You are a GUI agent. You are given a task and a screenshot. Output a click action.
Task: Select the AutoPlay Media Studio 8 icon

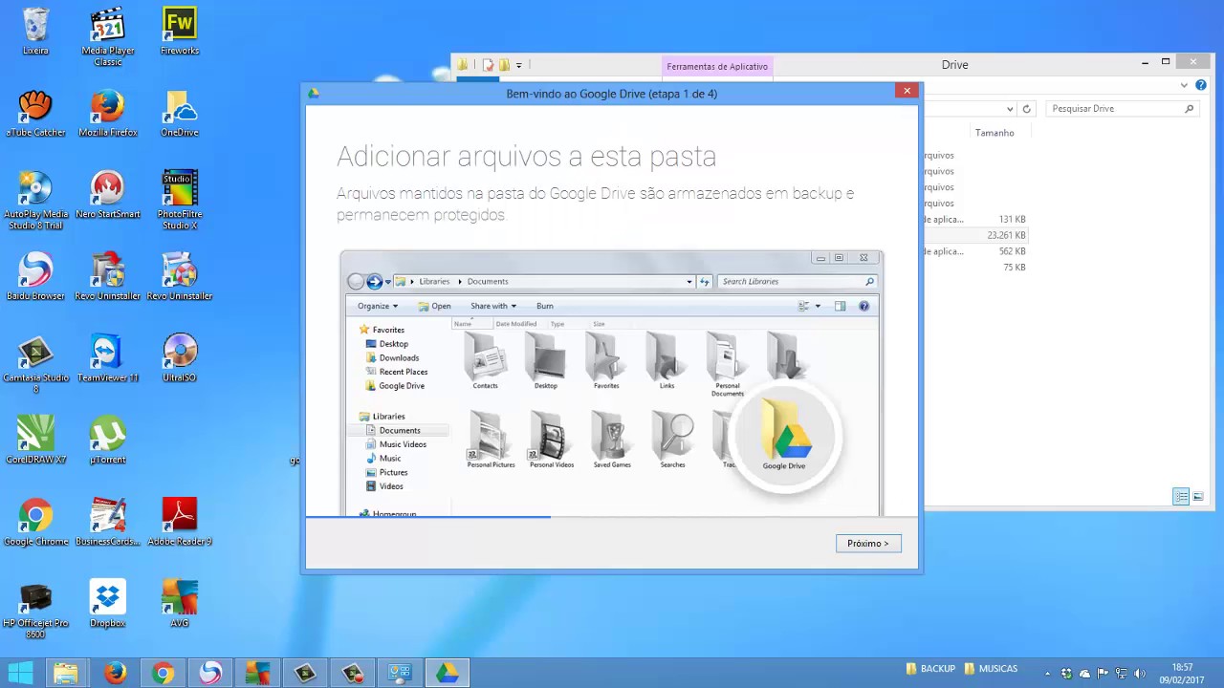click(35, 201)
